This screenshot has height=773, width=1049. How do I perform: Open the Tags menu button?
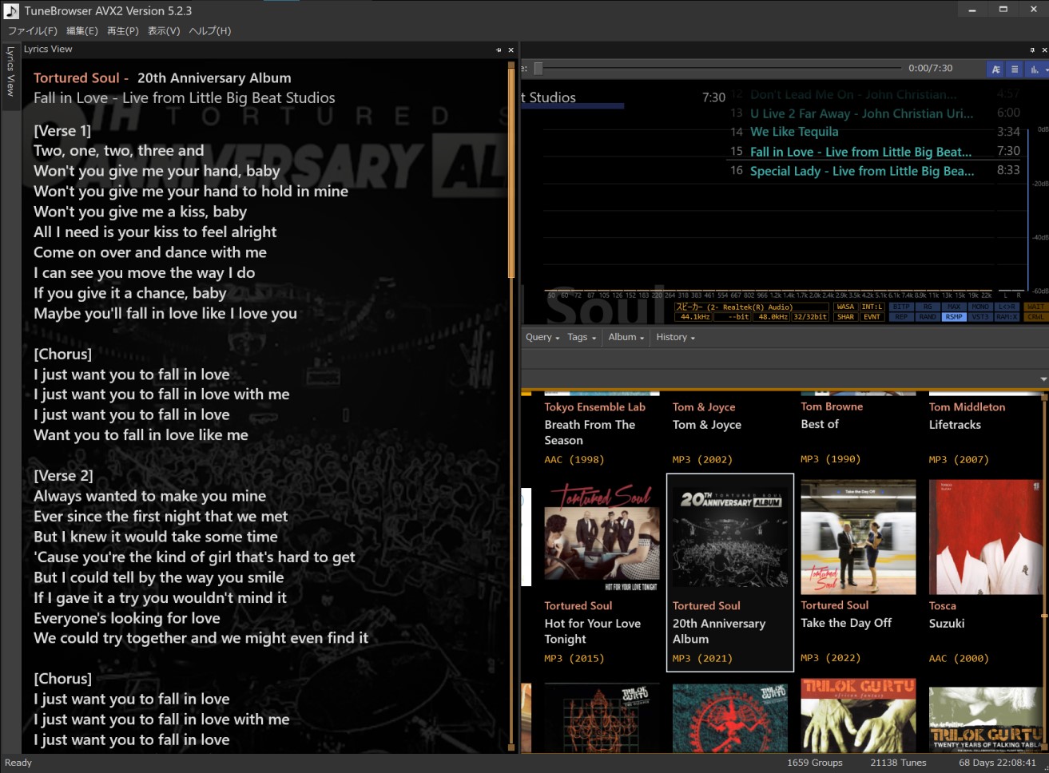(x=580, y=337)
